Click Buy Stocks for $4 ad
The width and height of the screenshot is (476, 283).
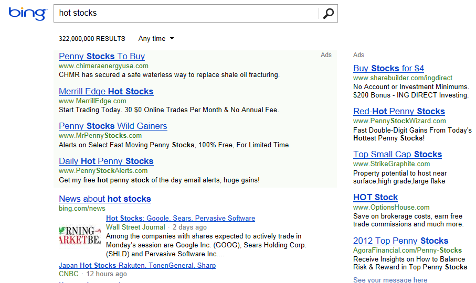[x=388, y=69]
